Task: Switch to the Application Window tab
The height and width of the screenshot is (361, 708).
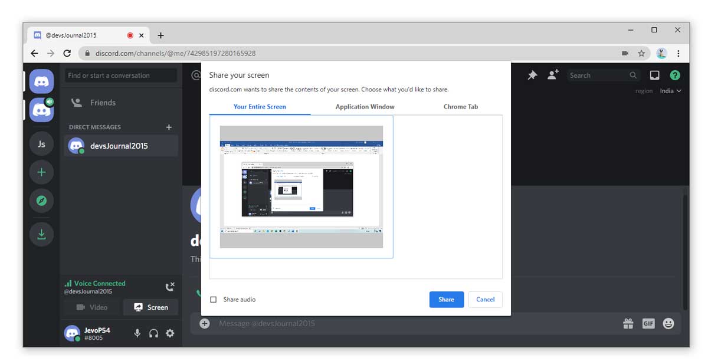Action: click(365, 107)
